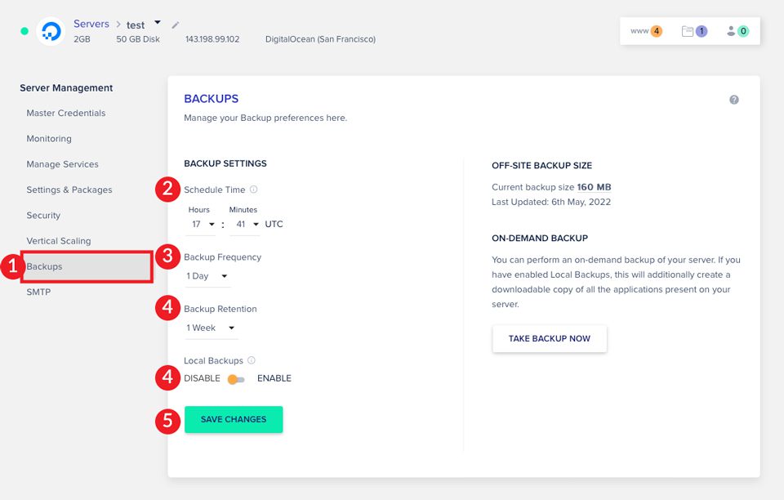Click the DigitalOcean server provider icon

[51, 30]
